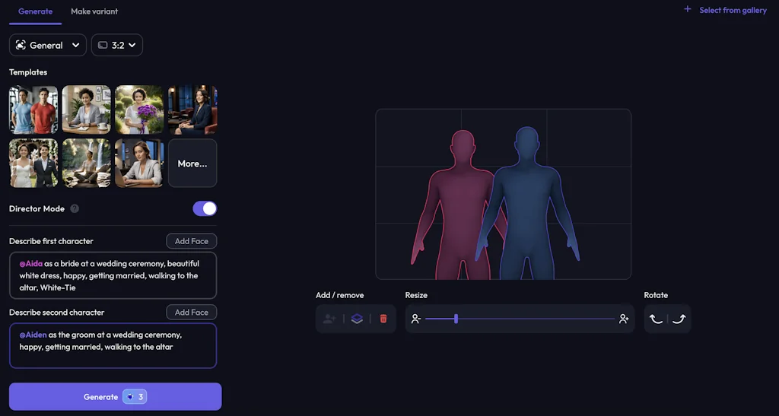Click the second character description field

coord(113,345)
